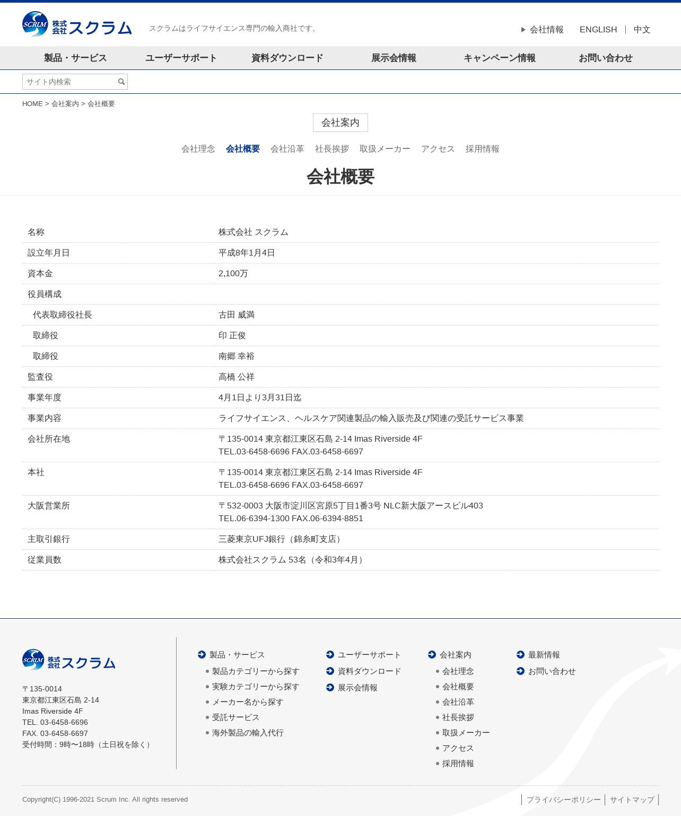Open 会社理念 in footer list
This screenshot has width=681, height=816.
pyautogui.click(x=458, y=671)
